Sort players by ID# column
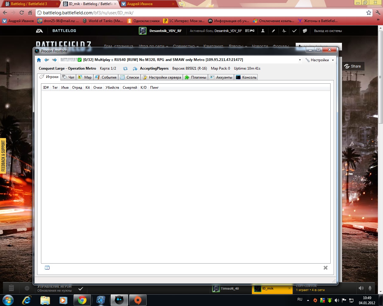The height and width of the screenshot is (306, 383). pyautogui.click(x=46, y=88)
